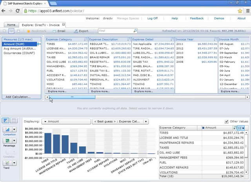Sort the Expense Description facet
The image size is (251, 182).
coord(129,39)
